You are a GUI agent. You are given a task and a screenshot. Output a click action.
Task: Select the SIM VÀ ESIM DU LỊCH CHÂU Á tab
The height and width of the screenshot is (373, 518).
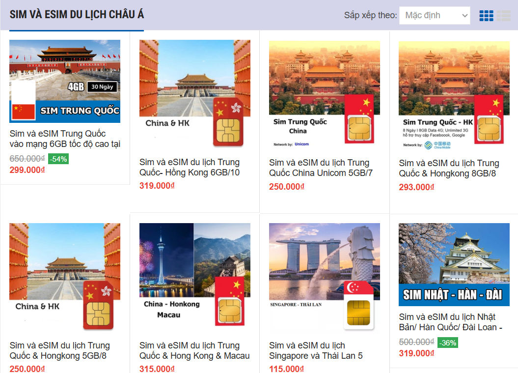click(77, 15)
